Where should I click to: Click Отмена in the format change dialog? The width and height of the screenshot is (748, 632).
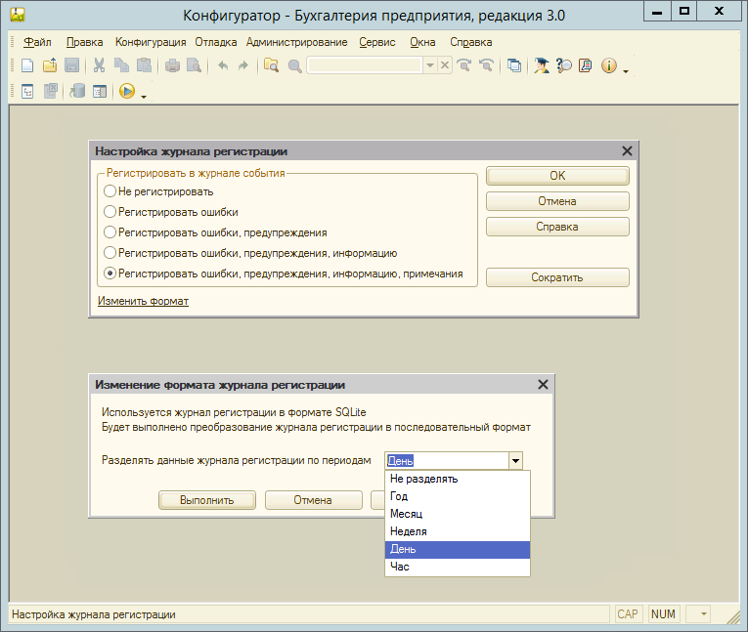[313, 500]
